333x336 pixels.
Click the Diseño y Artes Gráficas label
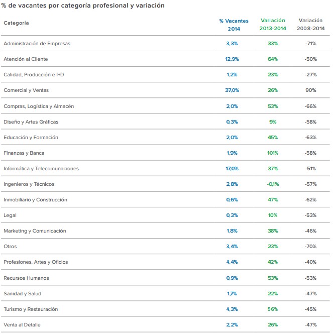pos(31,122)
